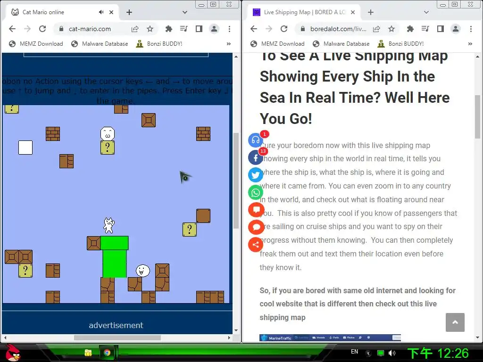This screenshot has width=483, height=362.
Task: Go back in boredalot window
Action: pyautogui.click(x=253, y=29)
